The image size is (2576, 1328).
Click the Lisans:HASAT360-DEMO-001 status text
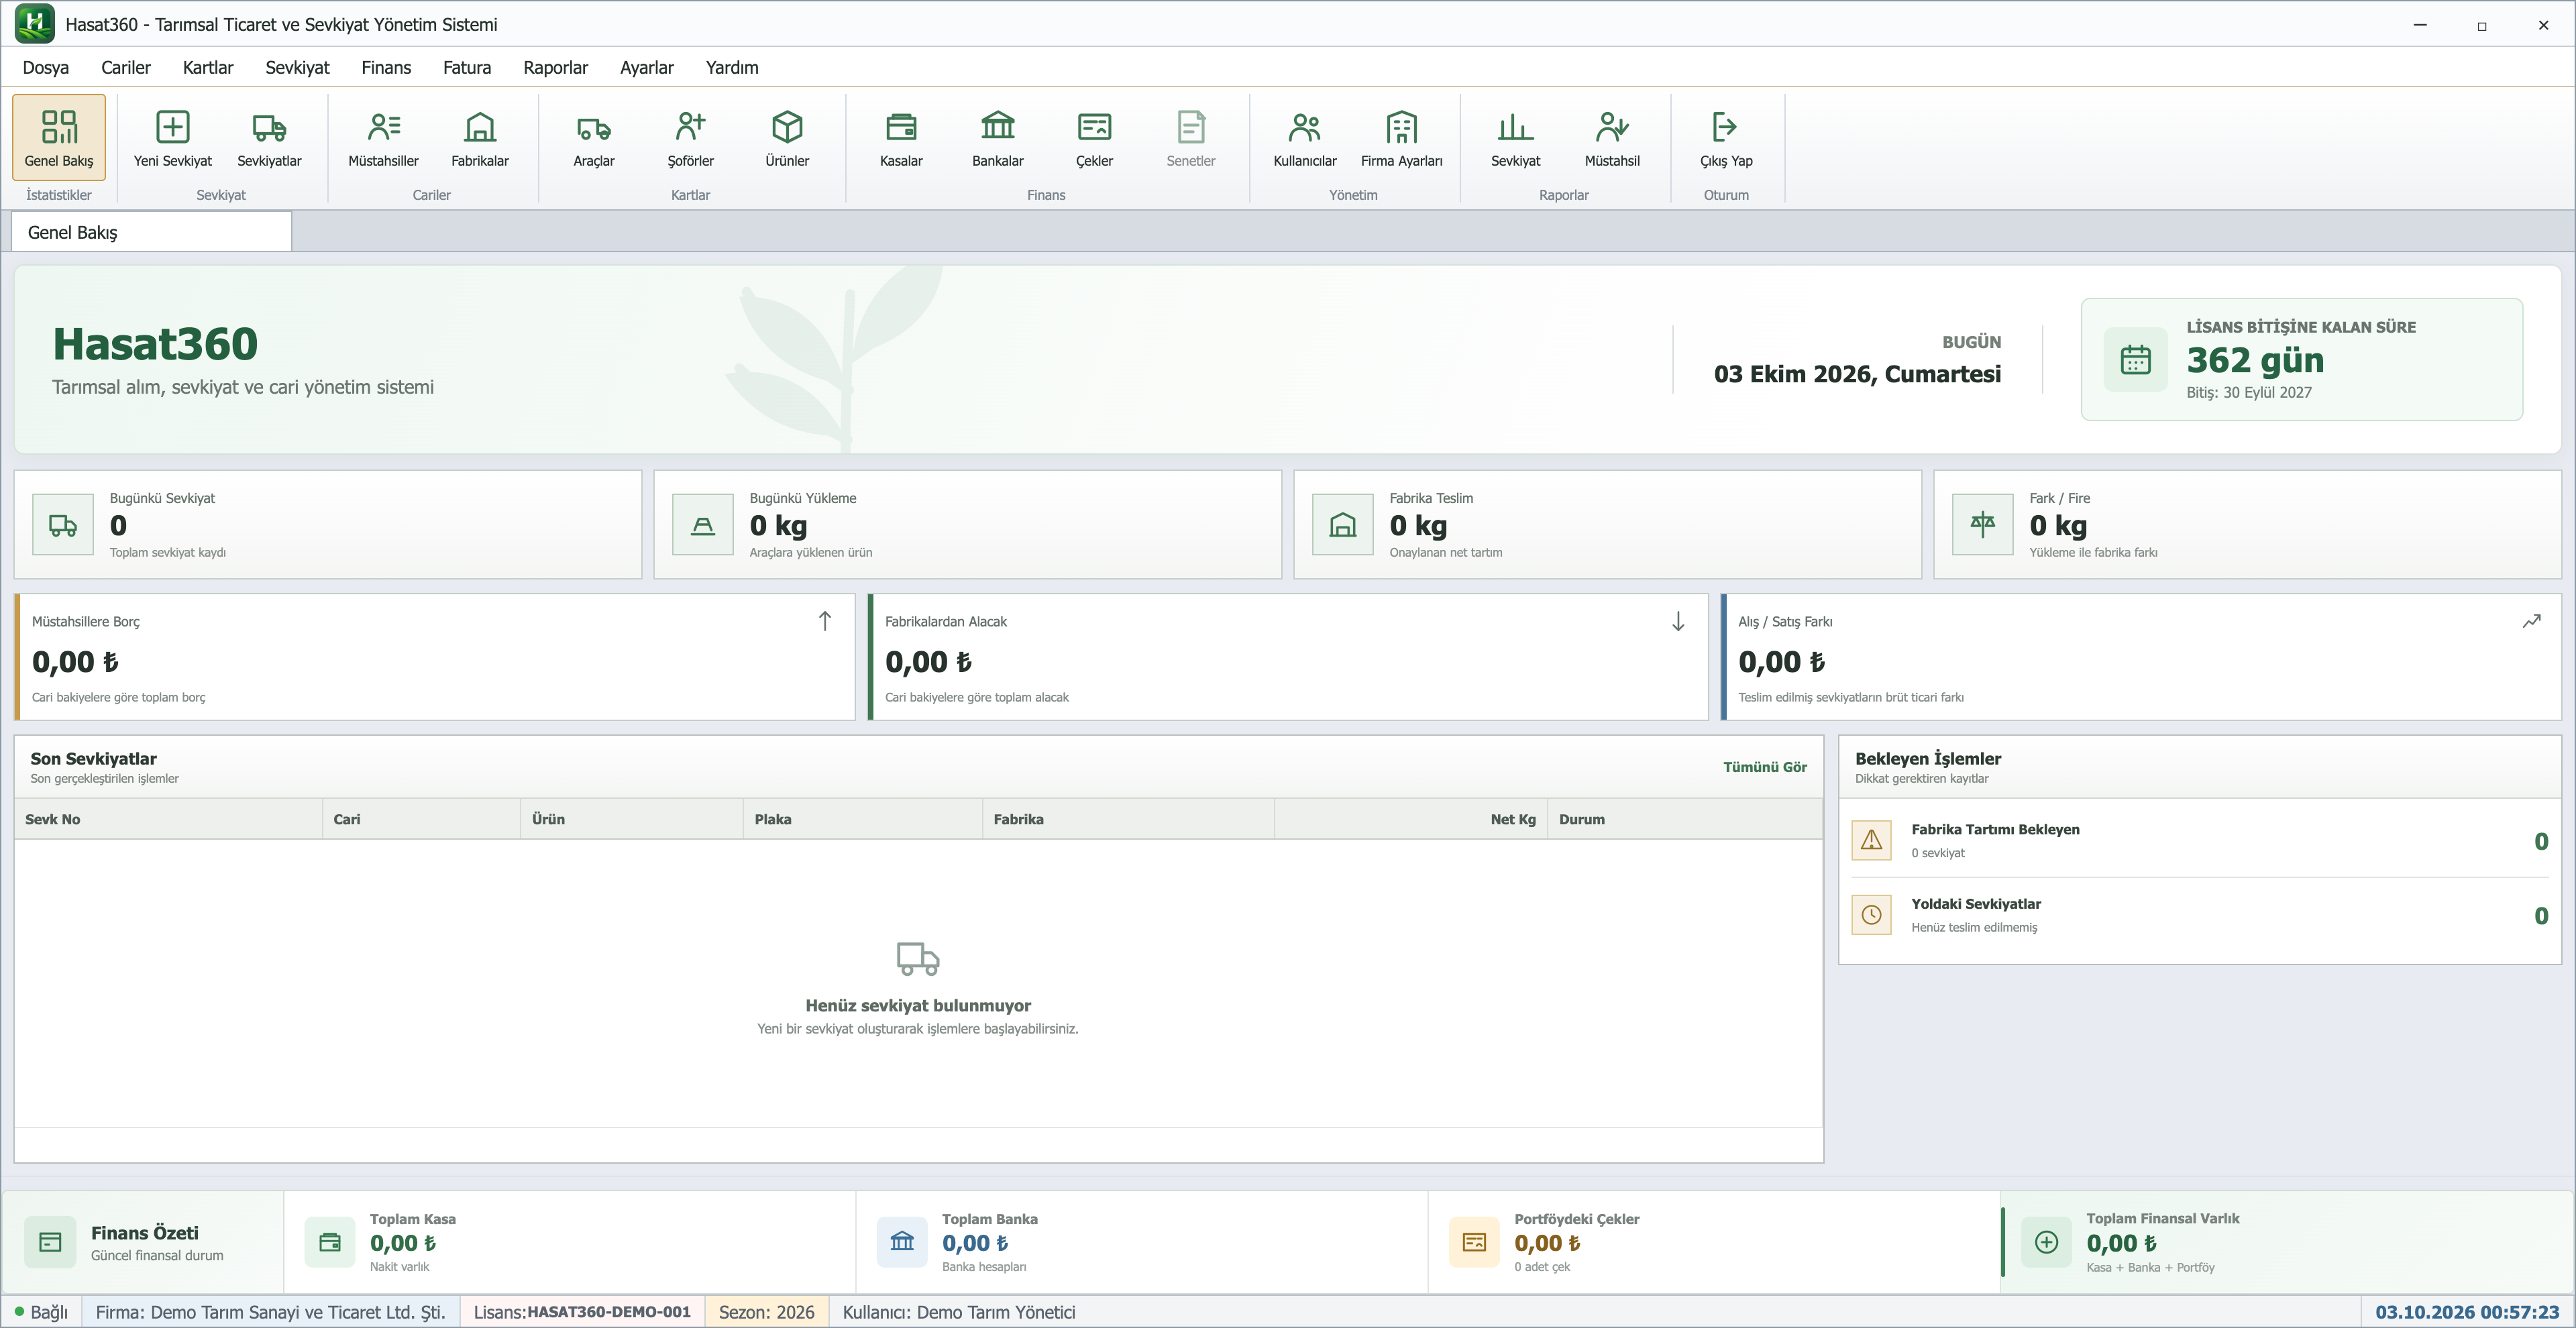[x=582, y=1312]
